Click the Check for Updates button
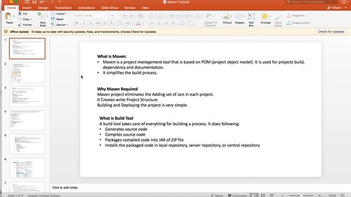The height and width of the screenshot is (197, 351). (331, 32)
